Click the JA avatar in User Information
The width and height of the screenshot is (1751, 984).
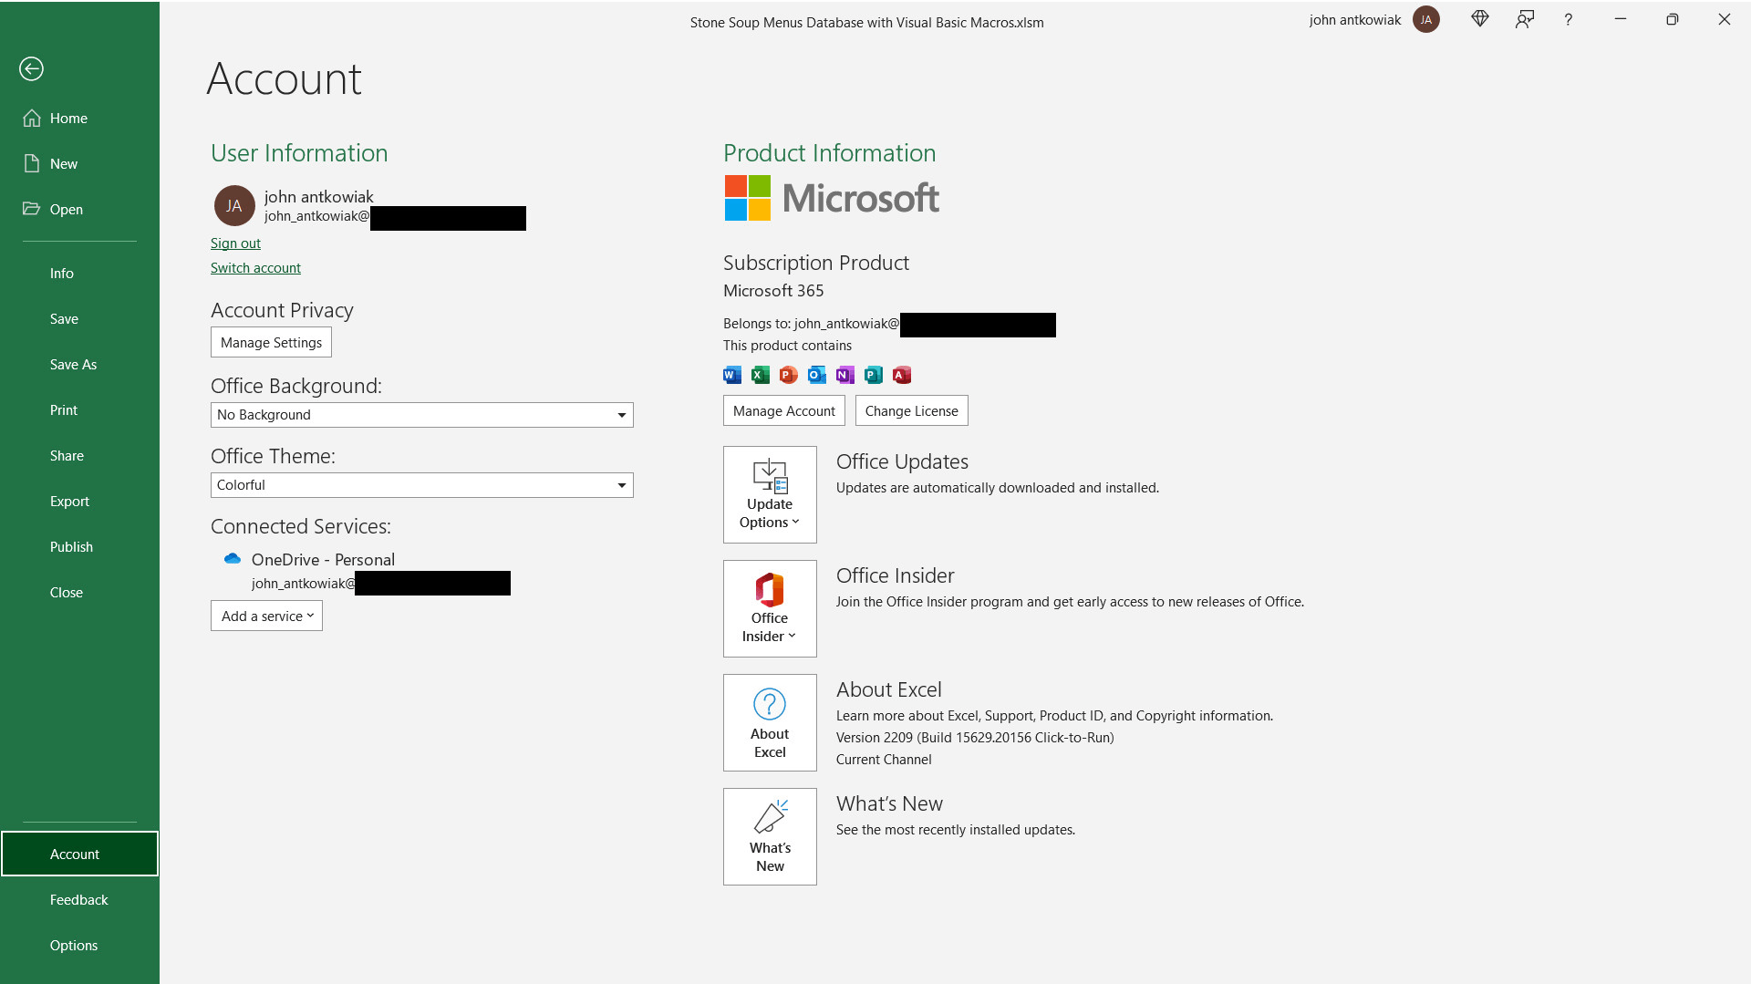pos(234,206)
